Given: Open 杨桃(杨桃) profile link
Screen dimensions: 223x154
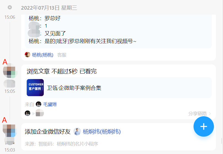Looking at the screenshot, I should point(42,55).
